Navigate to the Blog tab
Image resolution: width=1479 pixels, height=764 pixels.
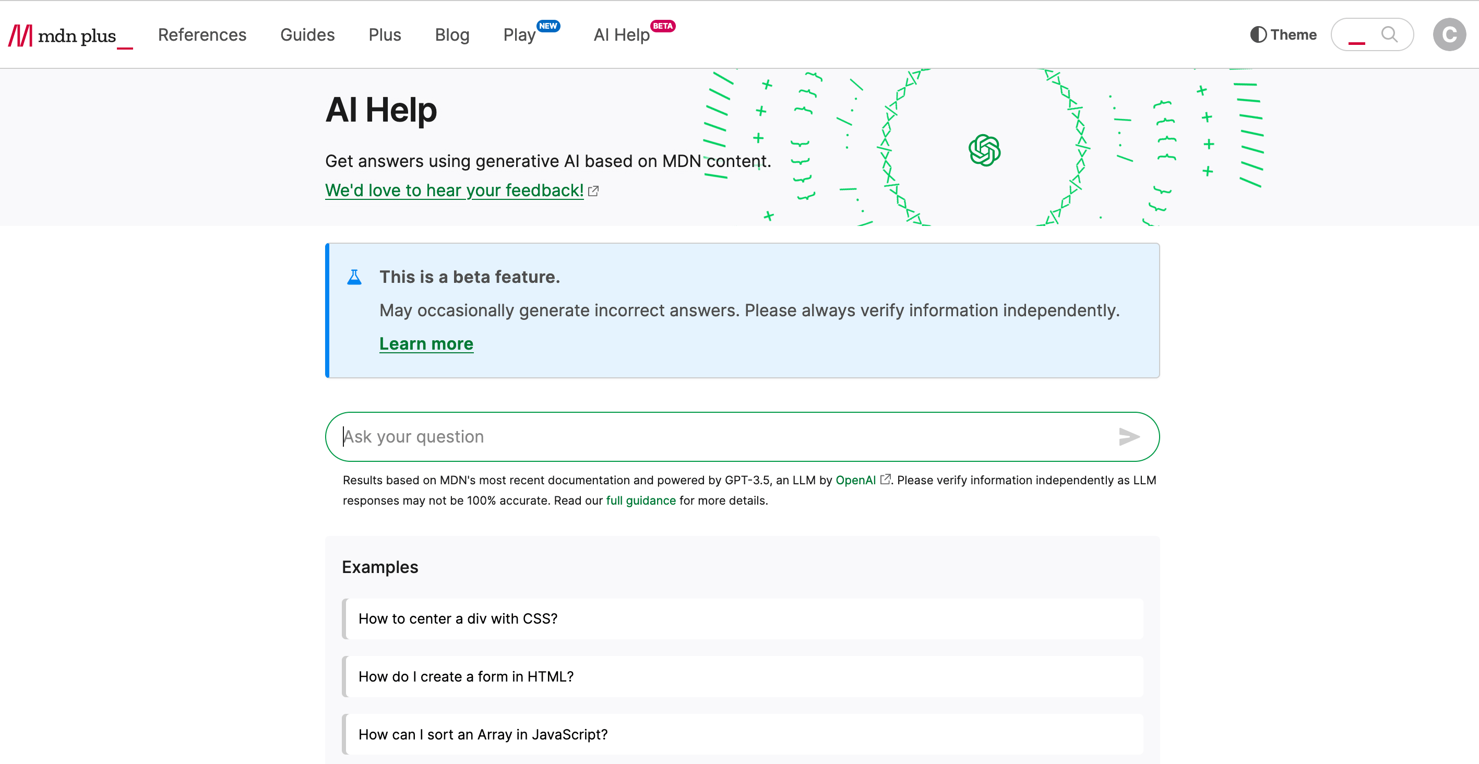[452, 34]
